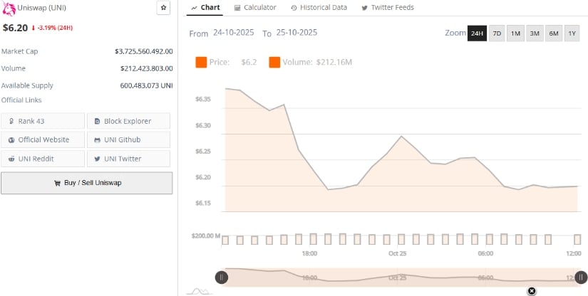The height and width of the screenshot is (296, 588).
Task: Switch to the Calculator tab
Action: pyautogui.click(x=254, y=7)
